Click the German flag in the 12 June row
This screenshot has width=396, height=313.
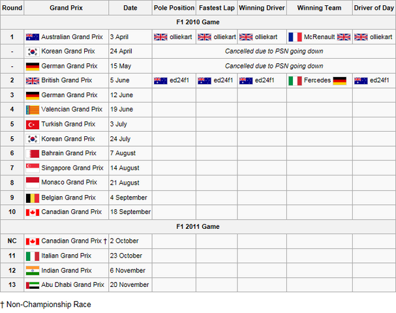[x=33, y=95]
